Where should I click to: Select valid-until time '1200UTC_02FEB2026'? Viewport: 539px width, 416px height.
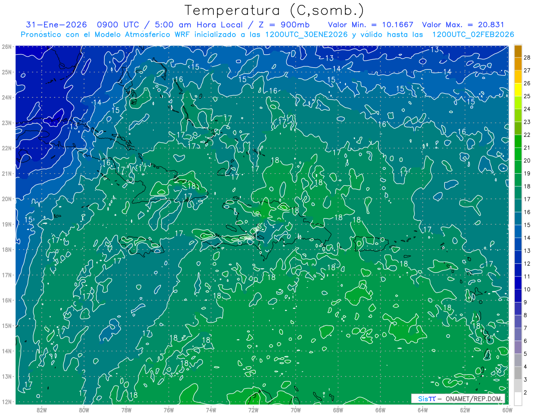pos(473,35)
